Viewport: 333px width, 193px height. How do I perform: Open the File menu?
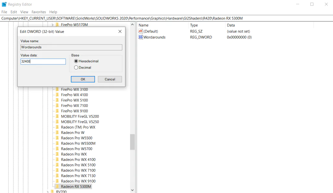tap(4, 12)
